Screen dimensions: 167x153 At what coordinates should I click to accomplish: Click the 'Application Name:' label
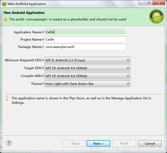(28, 32)
